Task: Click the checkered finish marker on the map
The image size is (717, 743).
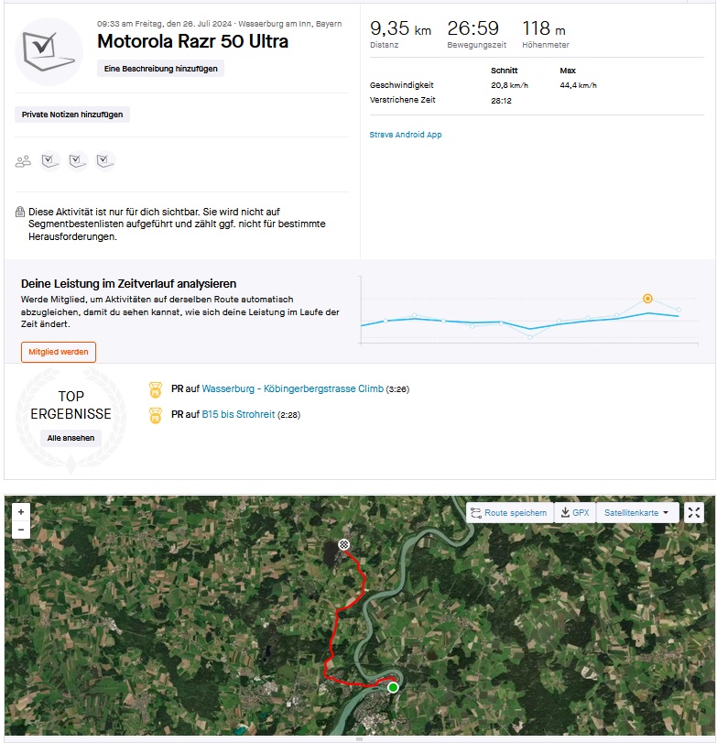Action: click(x=343, y=545)
